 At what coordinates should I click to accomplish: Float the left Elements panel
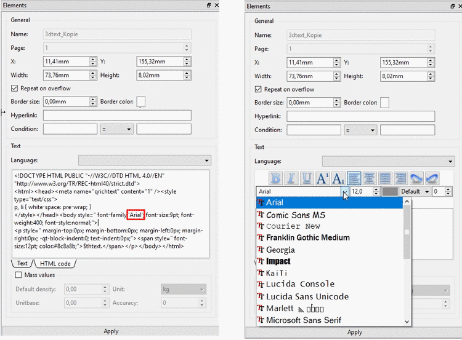(x=209, y=5)
